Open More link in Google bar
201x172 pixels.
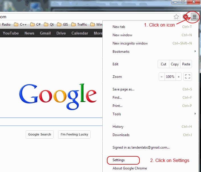(98, 33)
